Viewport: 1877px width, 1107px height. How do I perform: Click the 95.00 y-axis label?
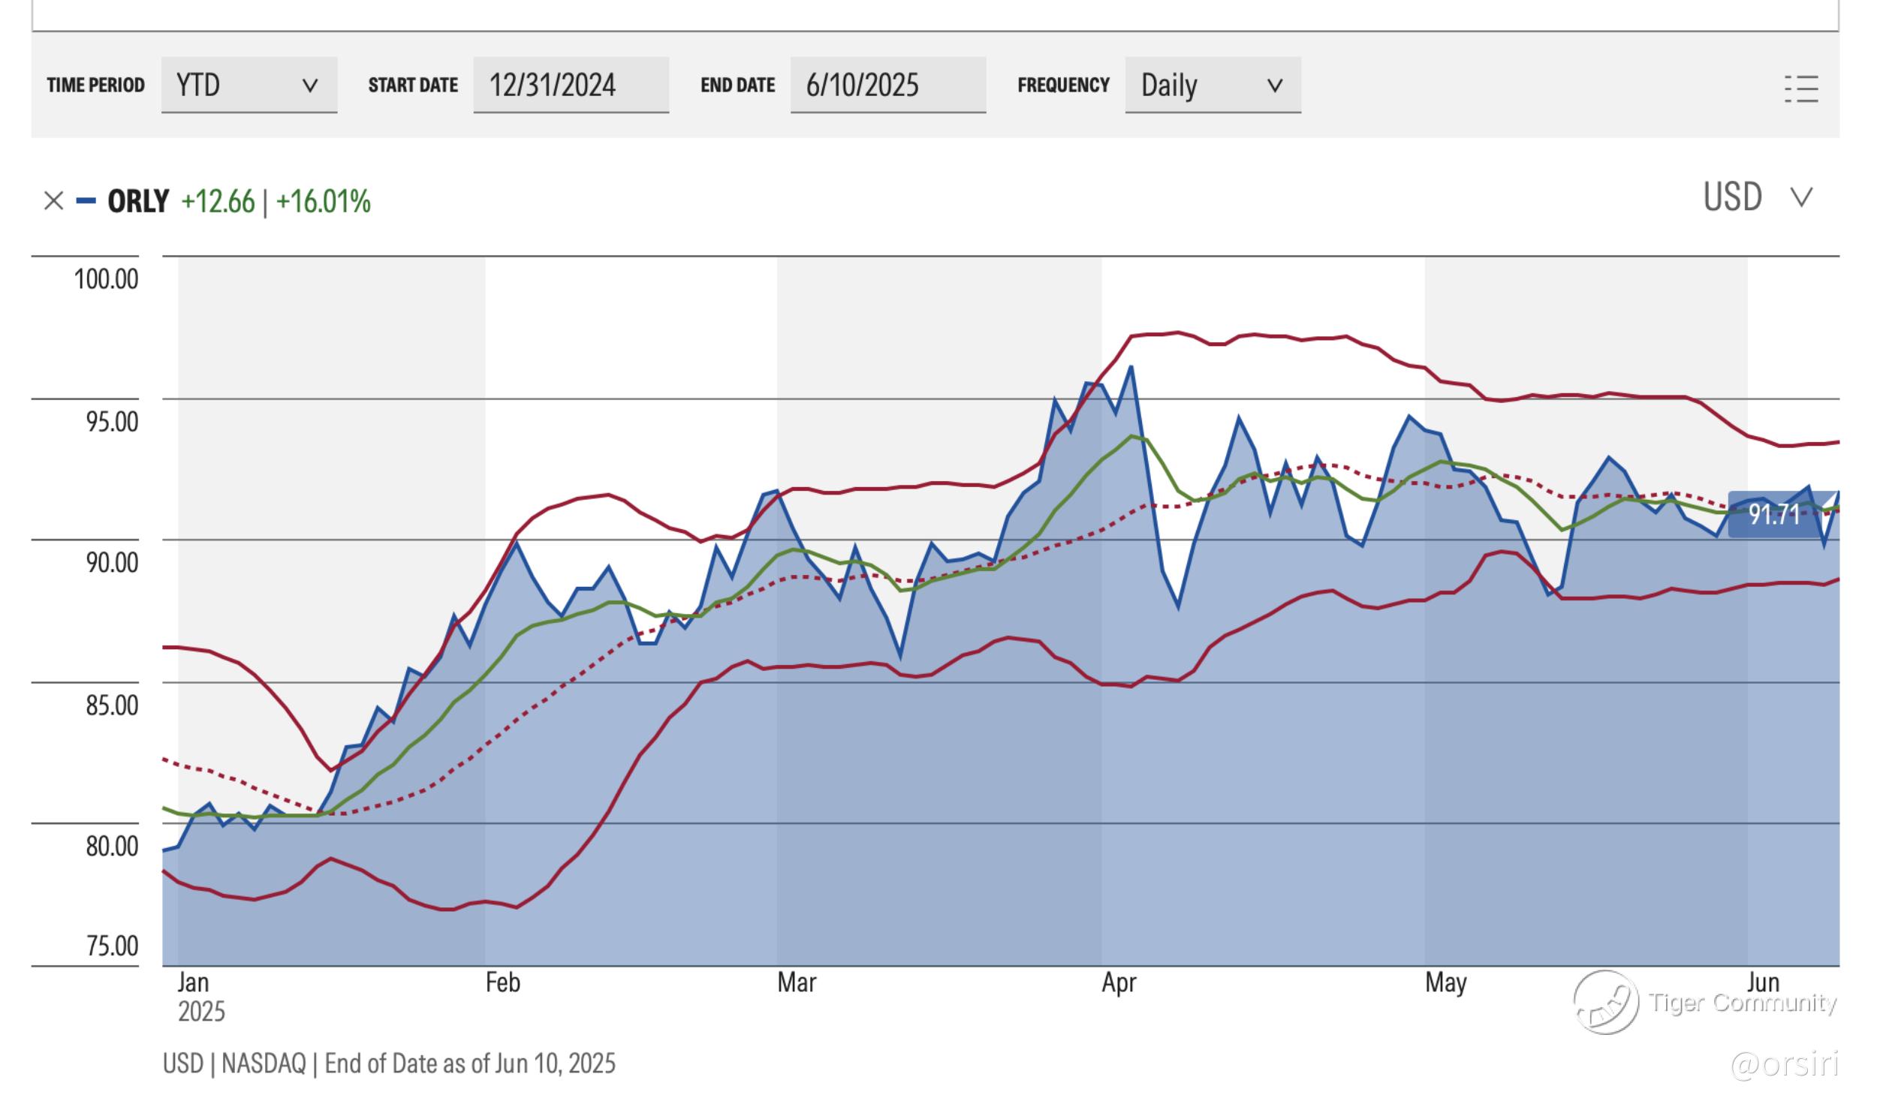pos(112,421)
